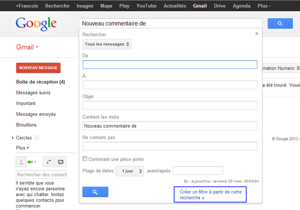Open the Important folder

coord(25,103)
